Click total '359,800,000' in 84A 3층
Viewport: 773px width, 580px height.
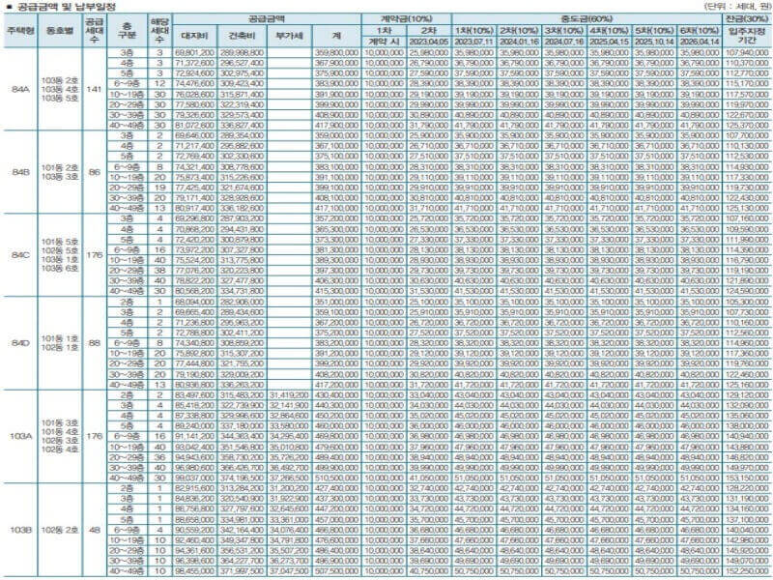[x=336, y=53]
